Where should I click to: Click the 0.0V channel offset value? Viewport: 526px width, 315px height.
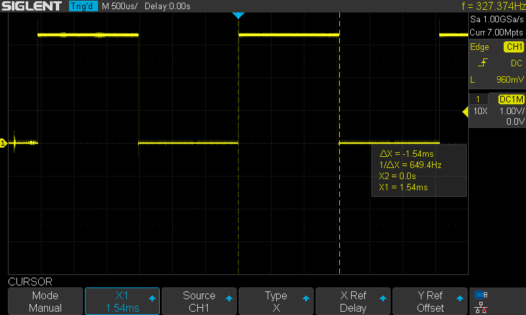[515, 121]
